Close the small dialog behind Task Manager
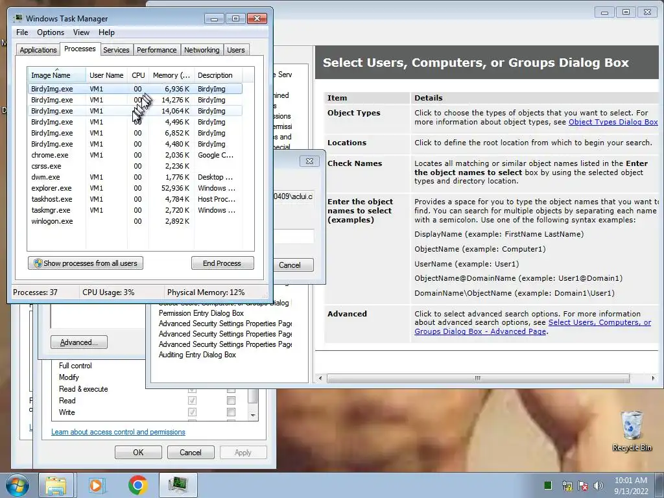The height and width of the screenshot is (498, 664). [x=309, y=161]
